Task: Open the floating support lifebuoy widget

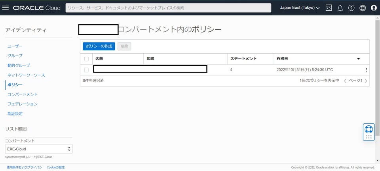Action: (369, 129)
